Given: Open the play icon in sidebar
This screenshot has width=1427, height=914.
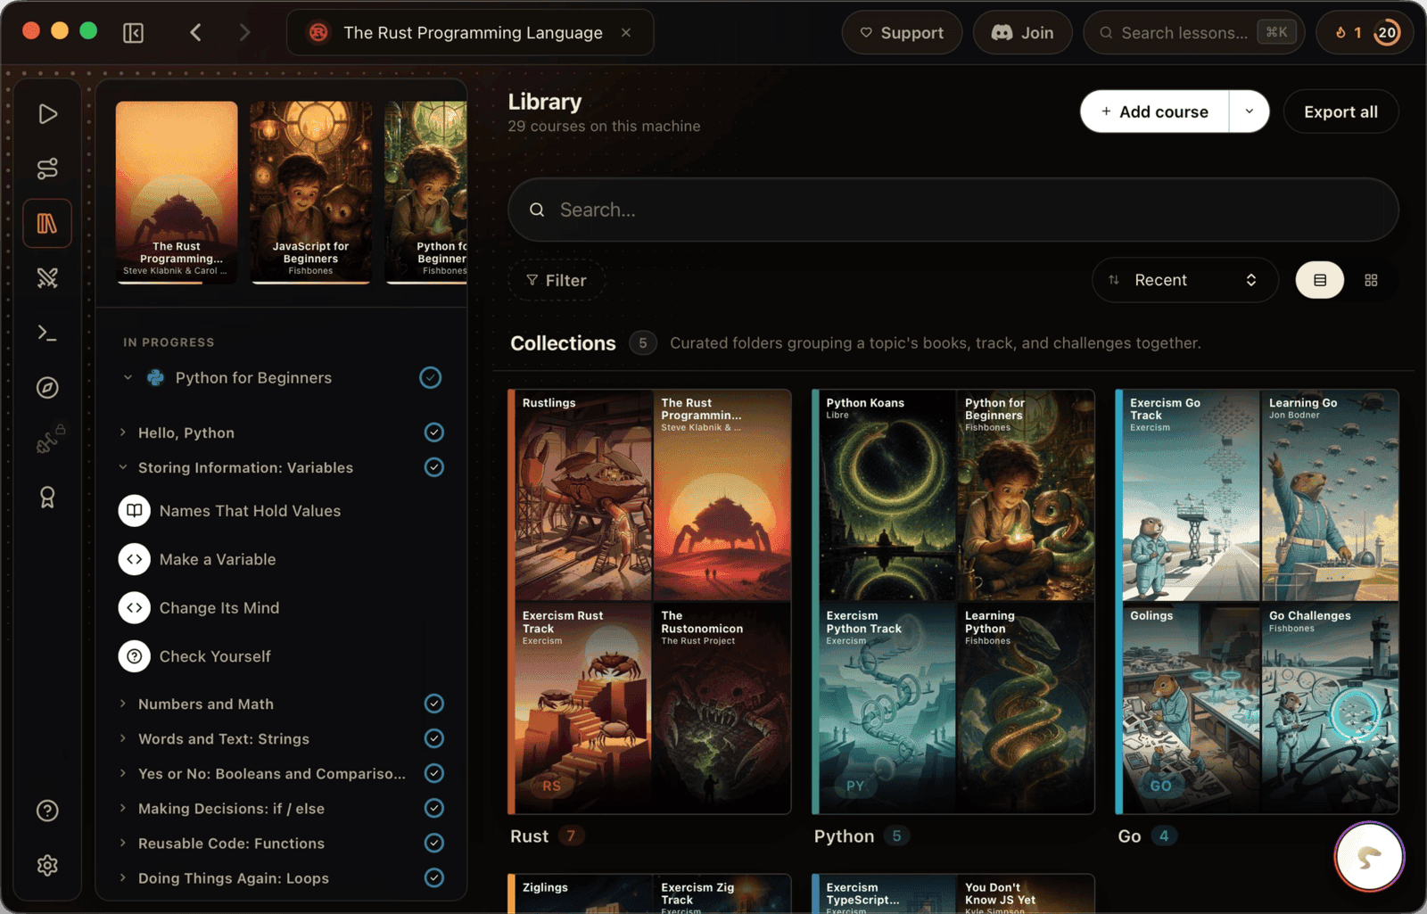Looking at the screenshot, I should (x=47, y=114).
